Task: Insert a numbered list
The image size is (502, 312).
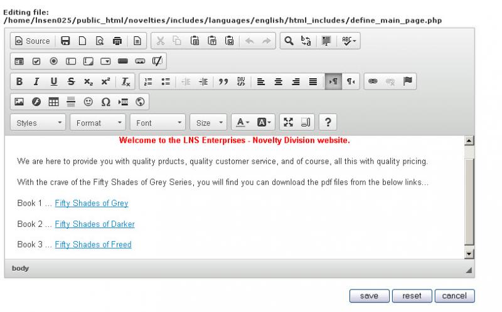Action: (148, 81)
